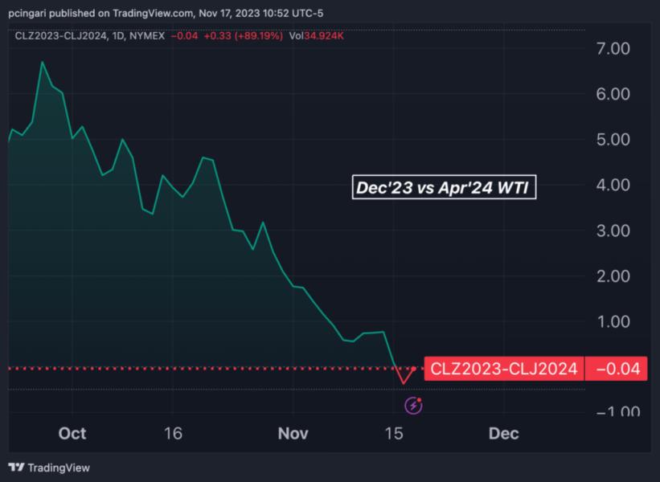Click the Oct label on time axis
This screenshot has height=482, width=660.
[72, 434]
